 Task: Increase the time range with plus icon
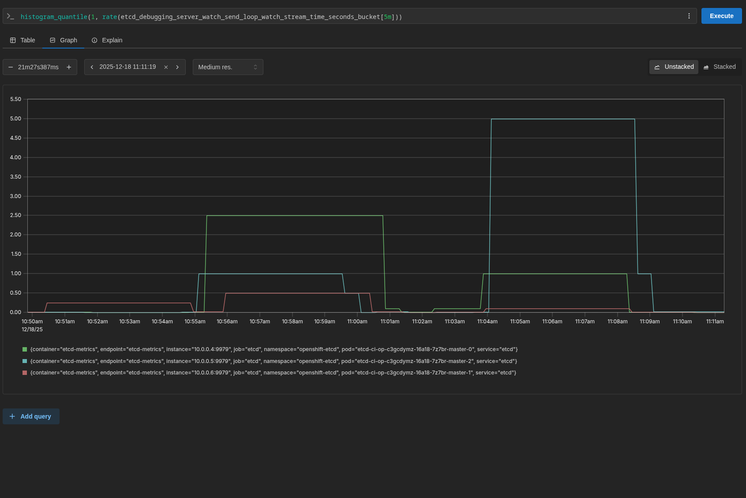tap(69, 67)
